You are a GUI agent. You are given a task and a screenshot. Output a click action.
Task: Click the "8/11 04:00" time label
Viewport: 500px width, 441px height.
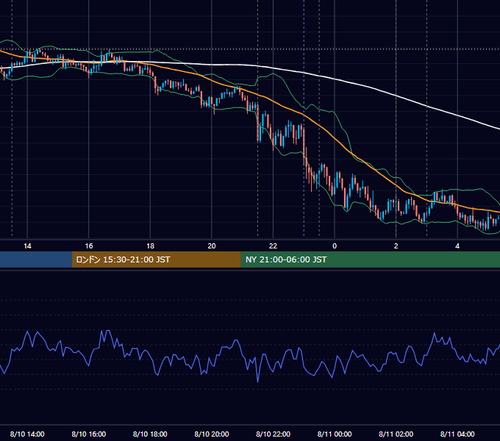(457, 434)
